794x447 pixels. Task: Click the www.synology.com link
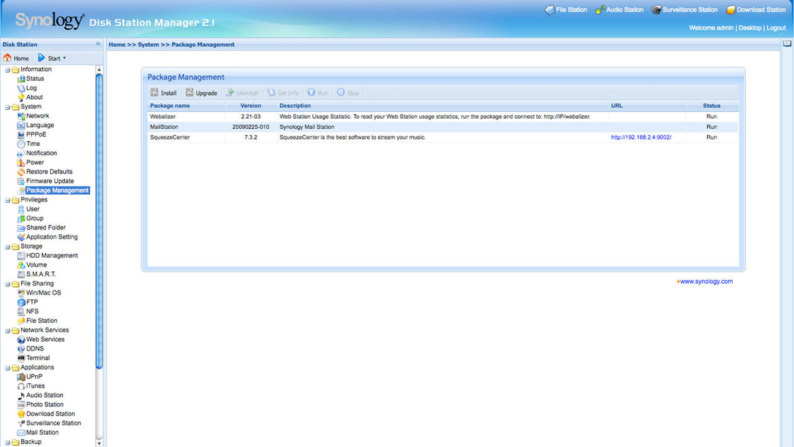[706, 281]
